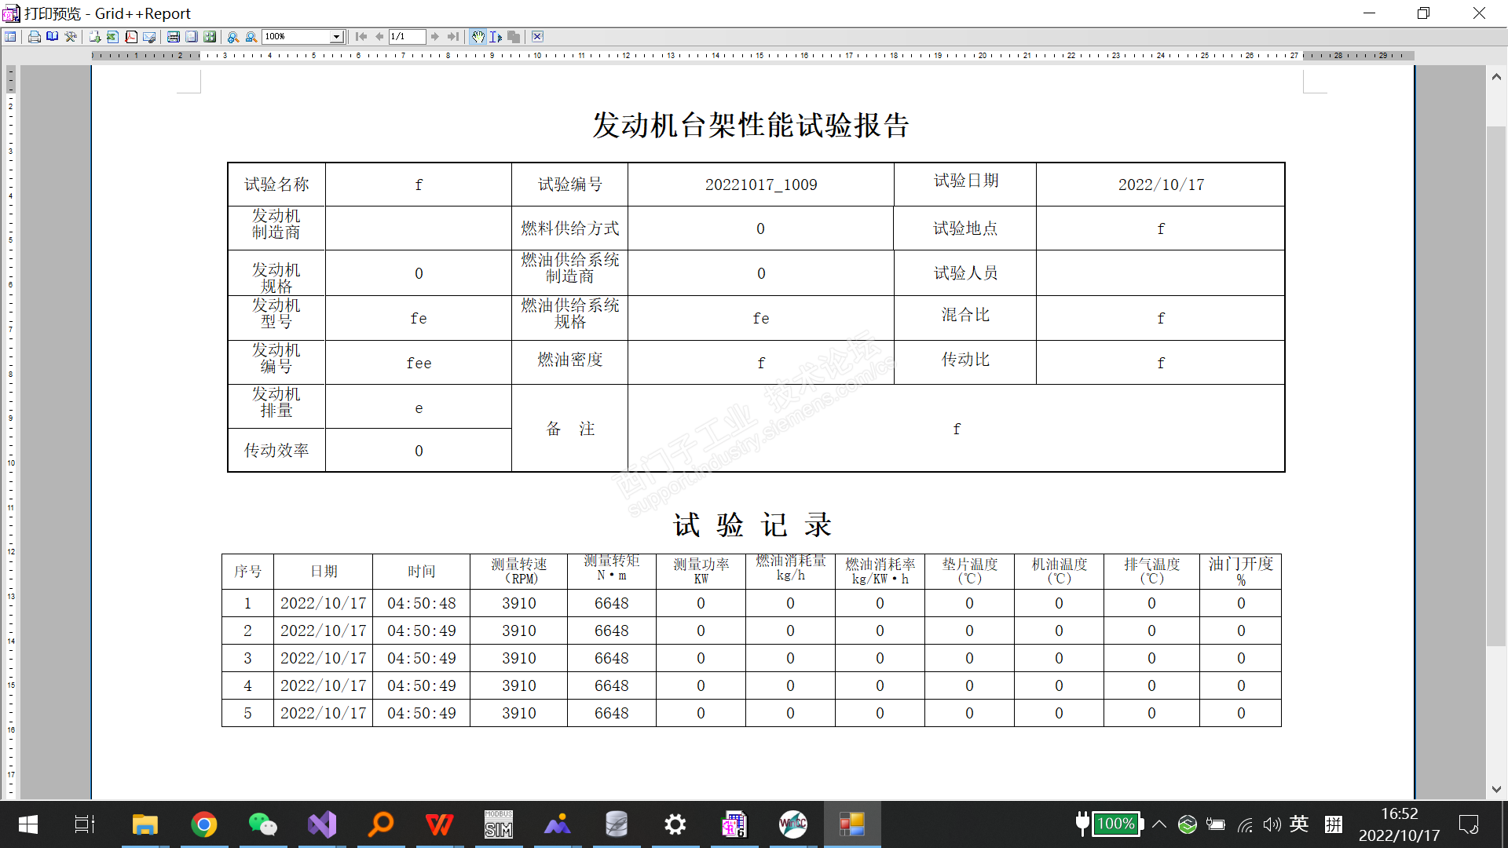
Task: Close the print preview toolbar button
Action: (x=537, y=37)
